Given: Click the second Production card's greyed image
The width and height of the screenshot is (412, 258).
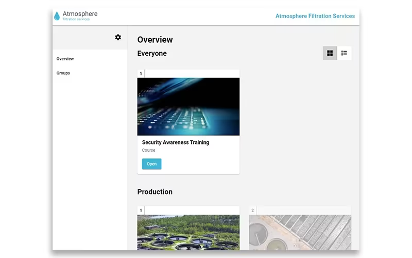Looking at the screenshot, I should click(300, 233).
